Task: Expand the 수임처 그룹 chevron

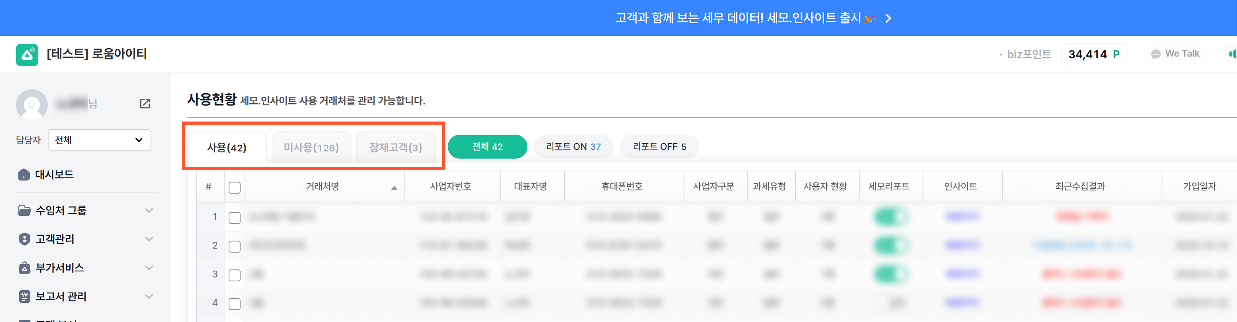Action: pyautogui.click(x=149, y=210)
